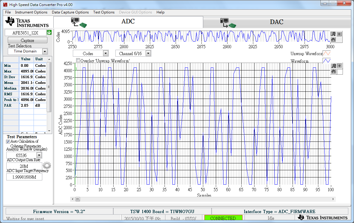354x223 pixels.
Task: Select the crosshair cursor tool on the ADC Codes graph
Action: pyautogui.click(x=340, y=66)
